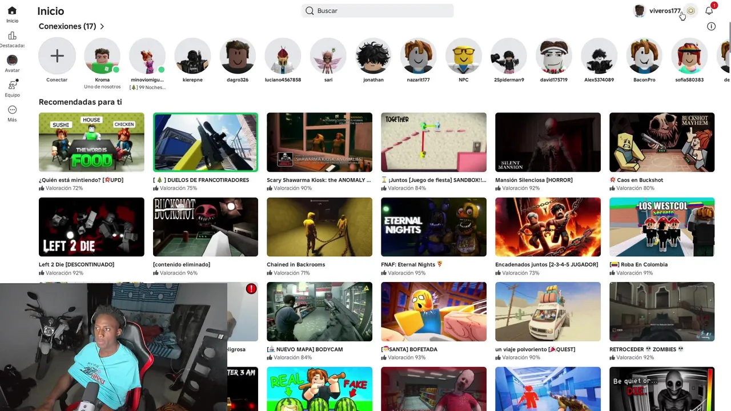Open FNAF: Eternal Nights thumbnail

coord(433,227)
